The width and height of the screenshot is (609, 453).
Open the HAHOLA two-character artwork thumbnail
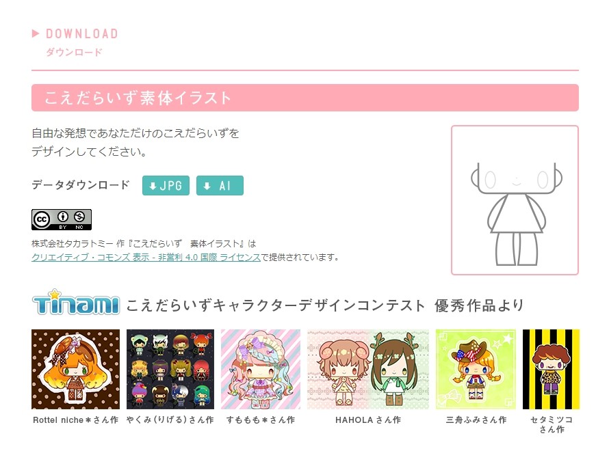[x=368, y=369]
